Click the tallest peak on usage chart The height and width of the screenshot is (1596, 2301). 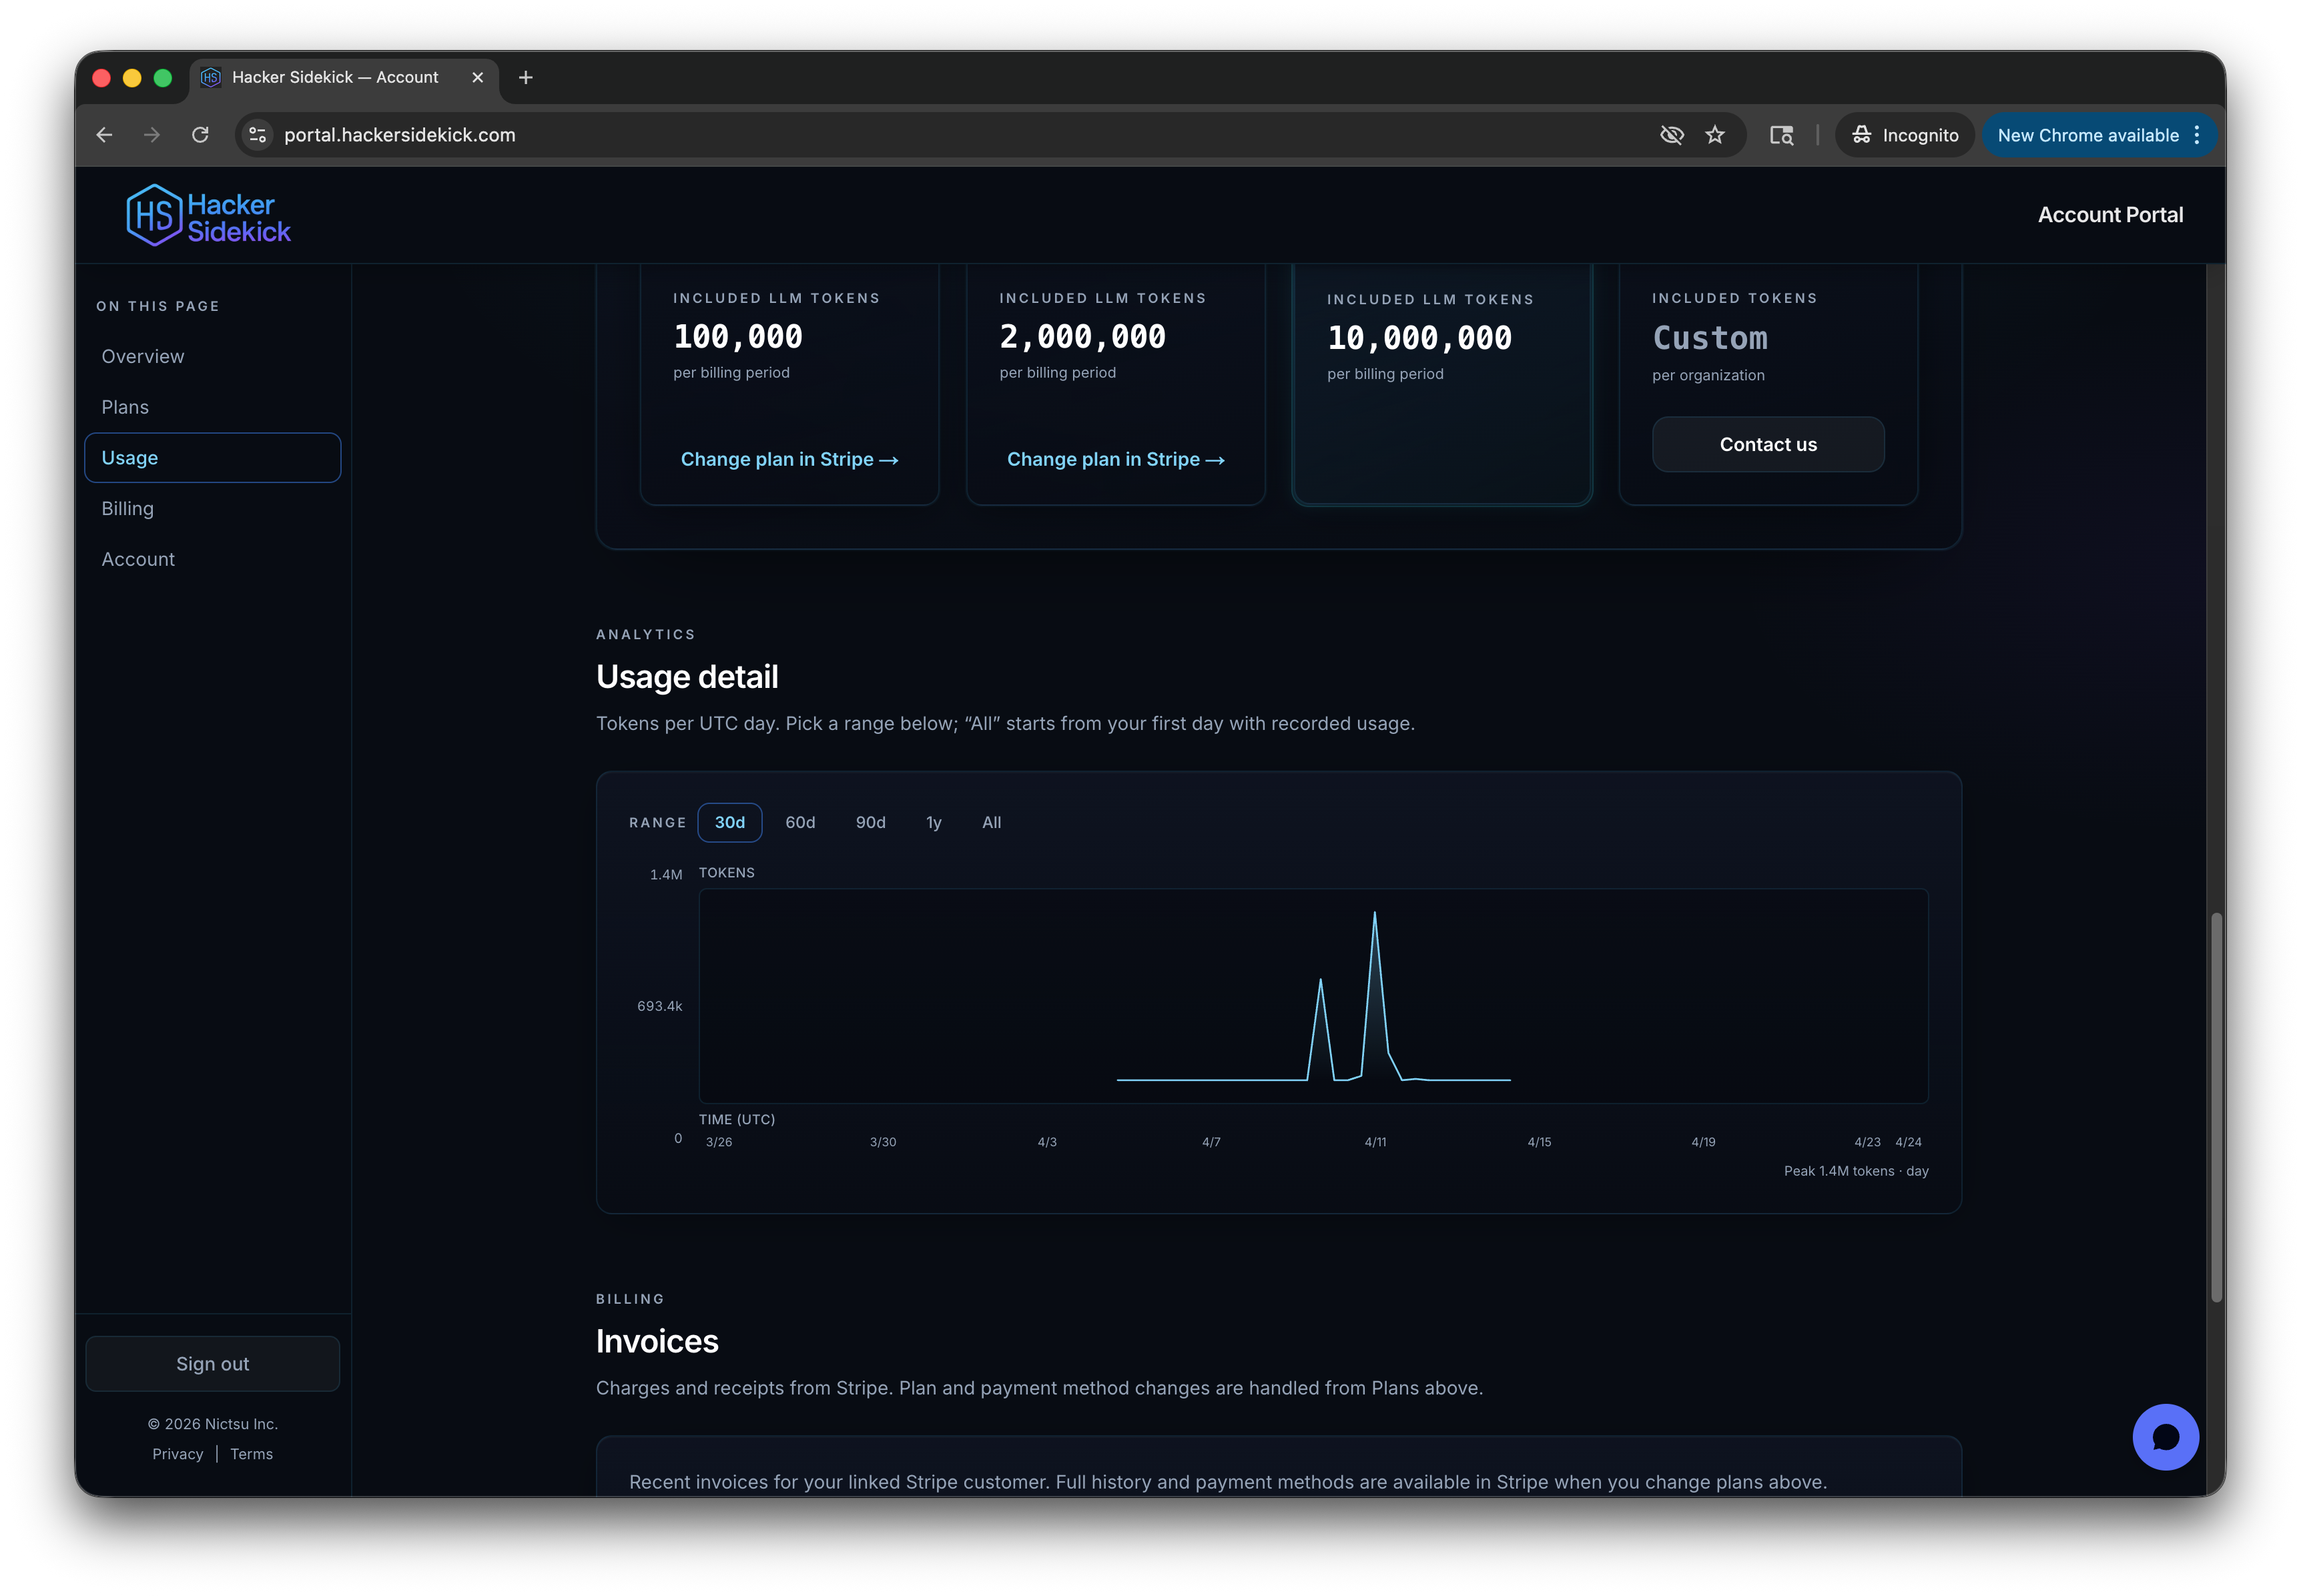(1374, 912)
